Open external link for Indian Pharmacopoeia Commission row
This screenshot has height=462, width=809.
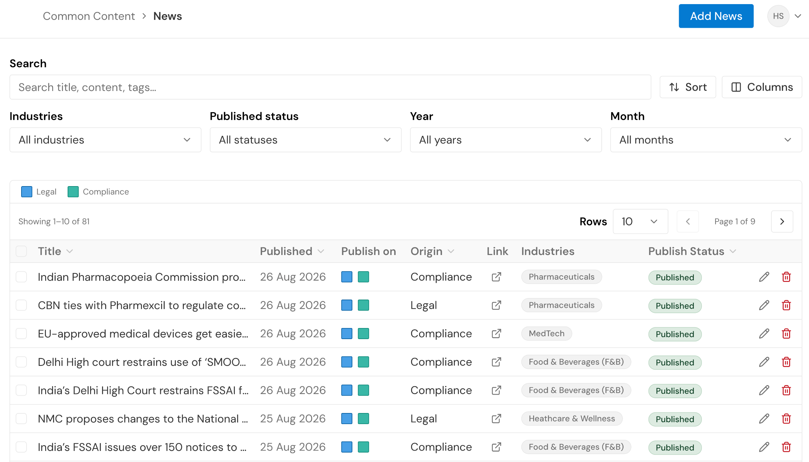[x=496, y=277]
